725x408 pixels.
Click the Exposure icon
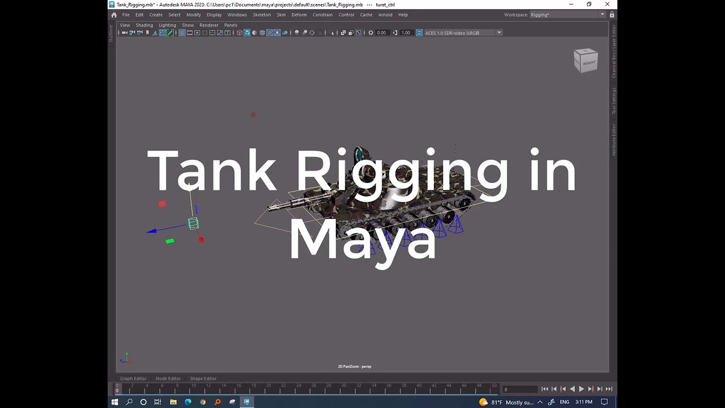(x=371, y=33)
